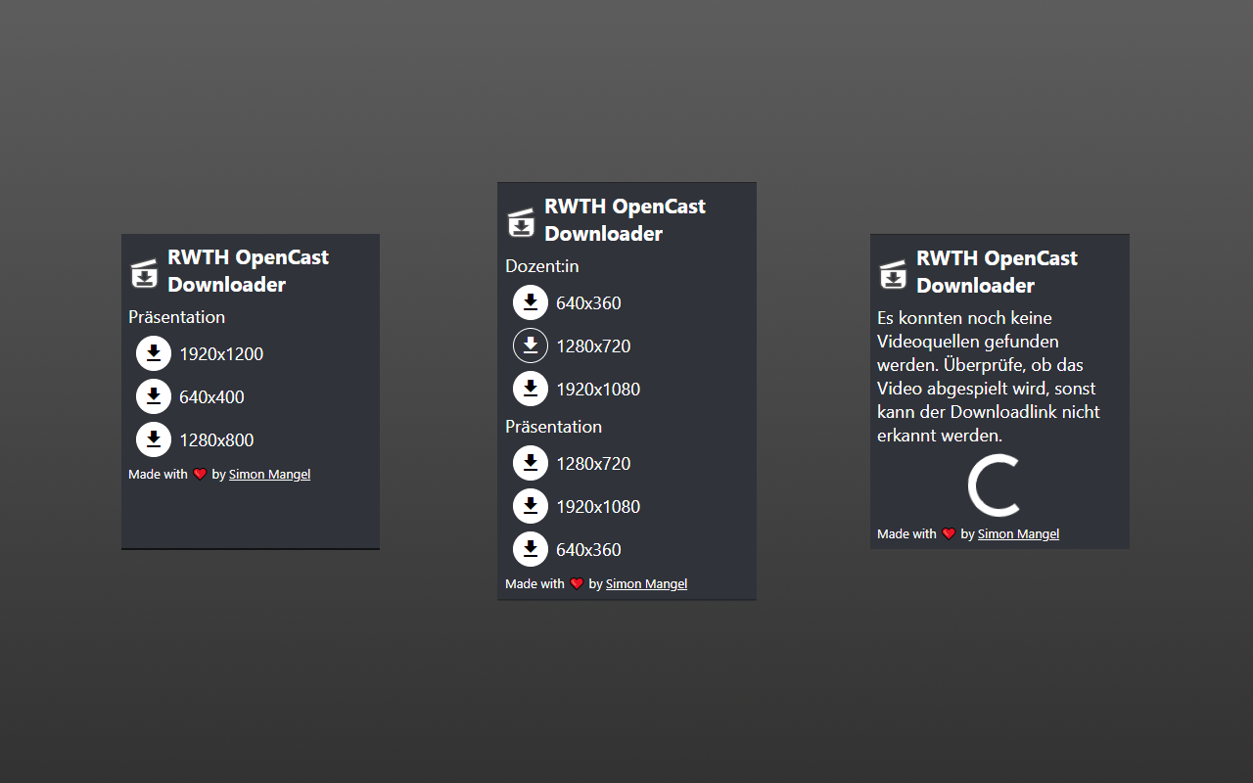Viewport: 1253px width, 783px height.
Task: Open the Simon Mangel link in left popup
Action: coord(269,474)
